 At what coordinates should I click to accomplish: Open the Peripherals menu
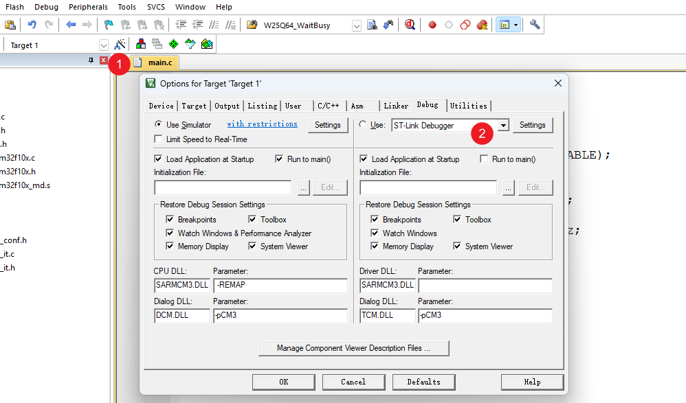(88, 7)
